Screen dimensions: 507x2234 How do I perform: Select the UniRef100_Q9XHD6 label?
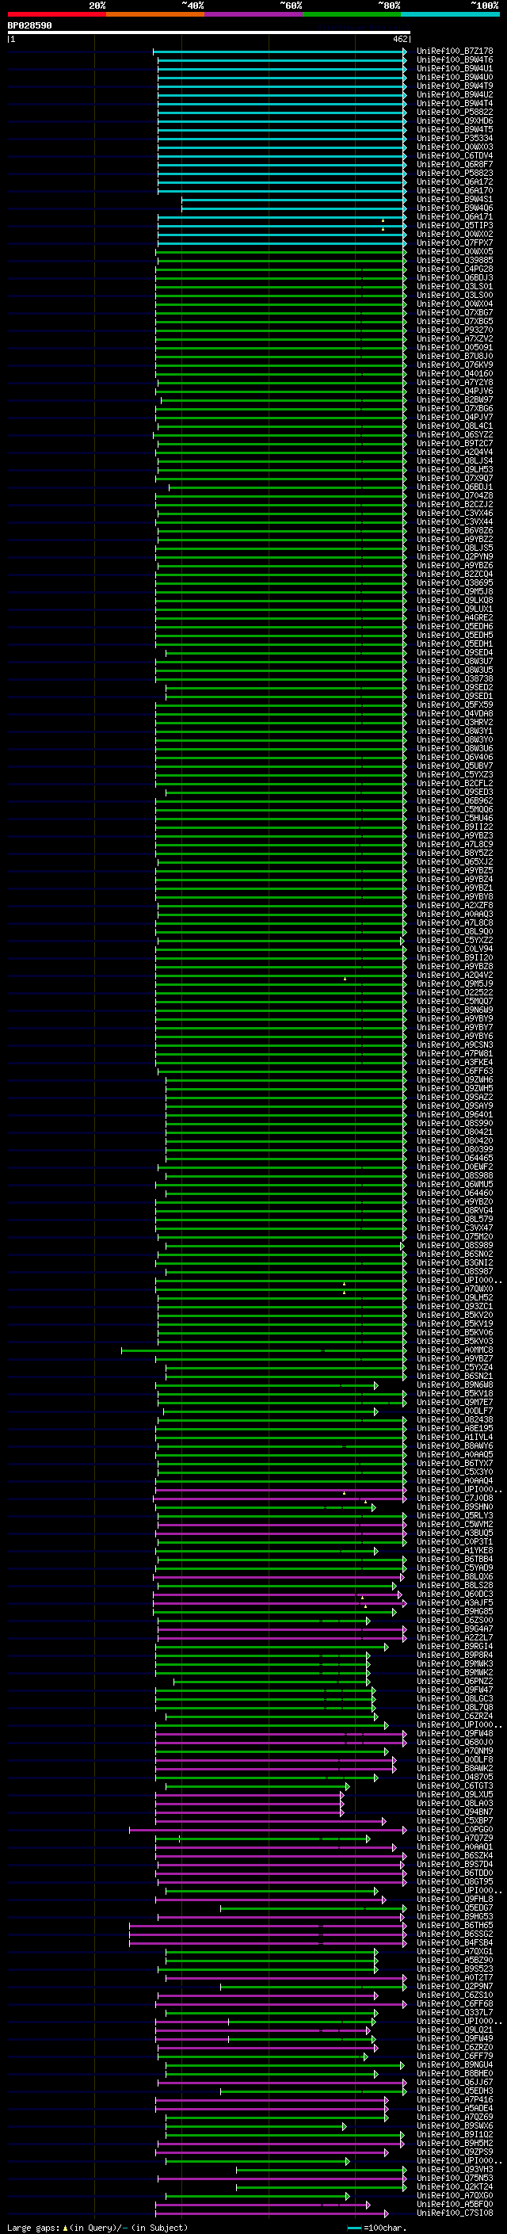[454, 120]
